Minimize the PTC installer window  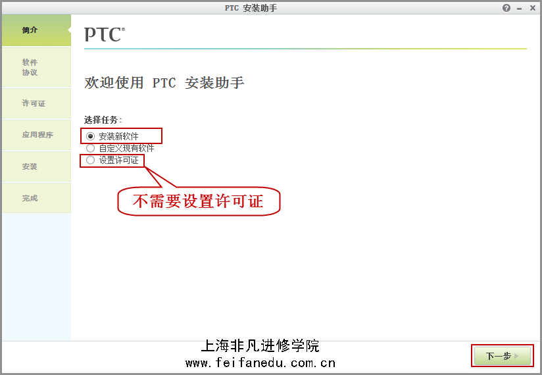point(519,9)
